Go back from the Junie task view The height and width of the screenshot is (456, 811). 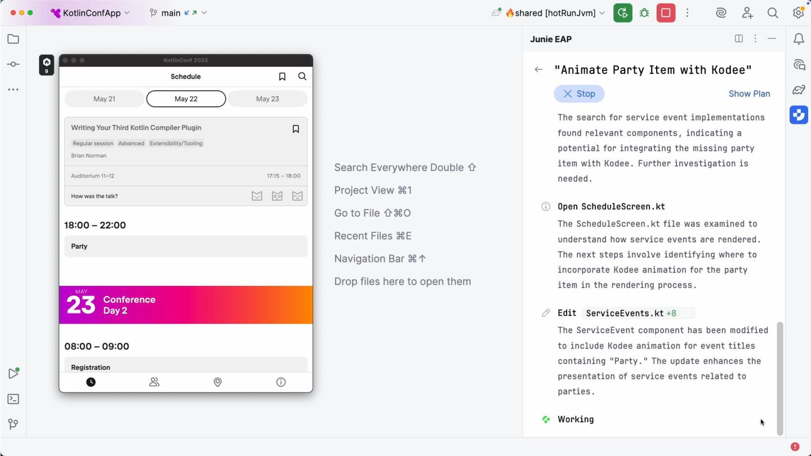539,70
